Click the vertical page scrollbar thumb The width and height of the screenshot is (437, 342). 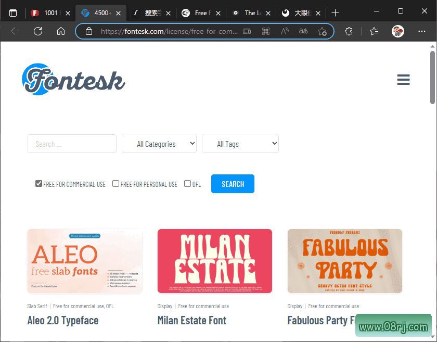[432, 78]
